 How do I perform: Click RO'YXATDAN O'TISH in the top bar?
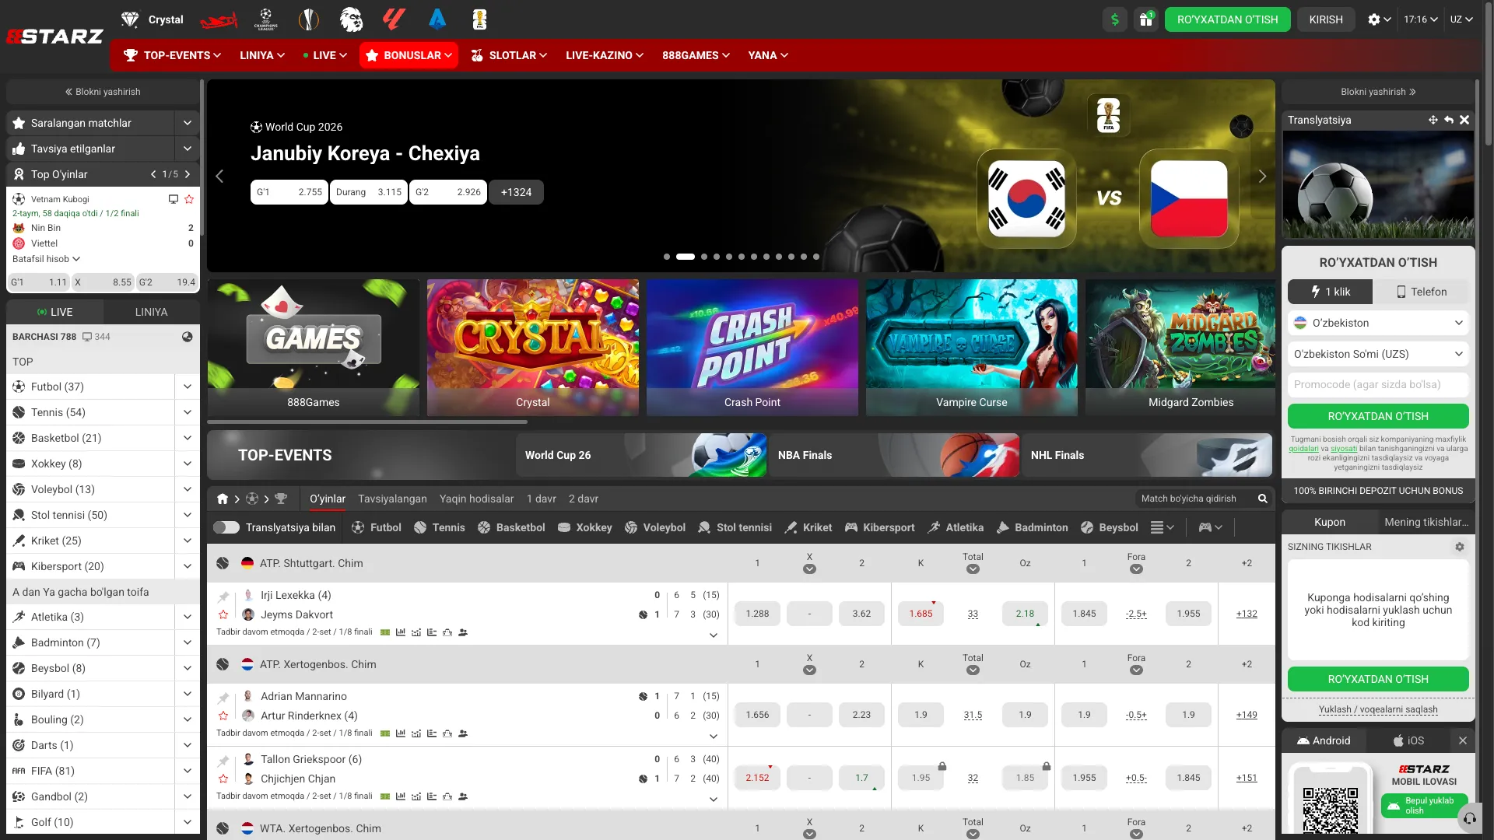pos(1227,19)
